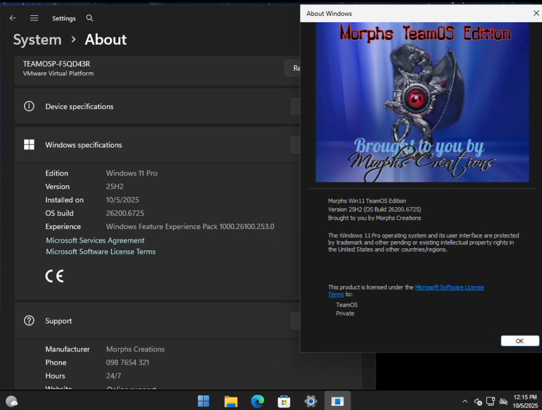The image size is (542, 410).
Task: Launch File Explorer from the taskbar
Action: pos(230,401)
